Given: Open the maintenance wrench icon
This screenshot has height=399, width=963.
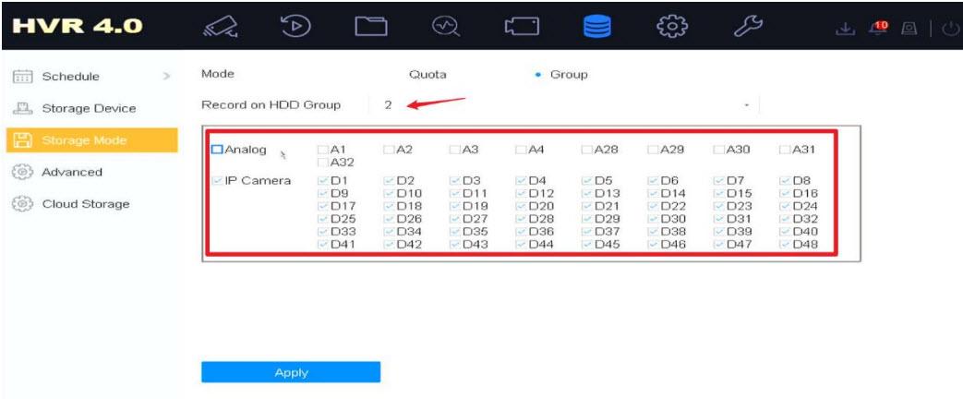Looking at the screenshot, I should [x=747, y=26].
